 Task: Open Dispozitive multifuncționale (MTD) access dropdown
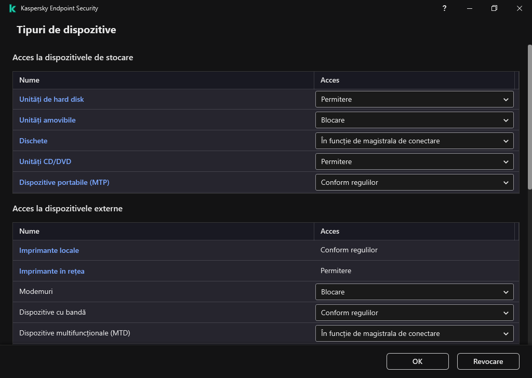pos(414,333)
